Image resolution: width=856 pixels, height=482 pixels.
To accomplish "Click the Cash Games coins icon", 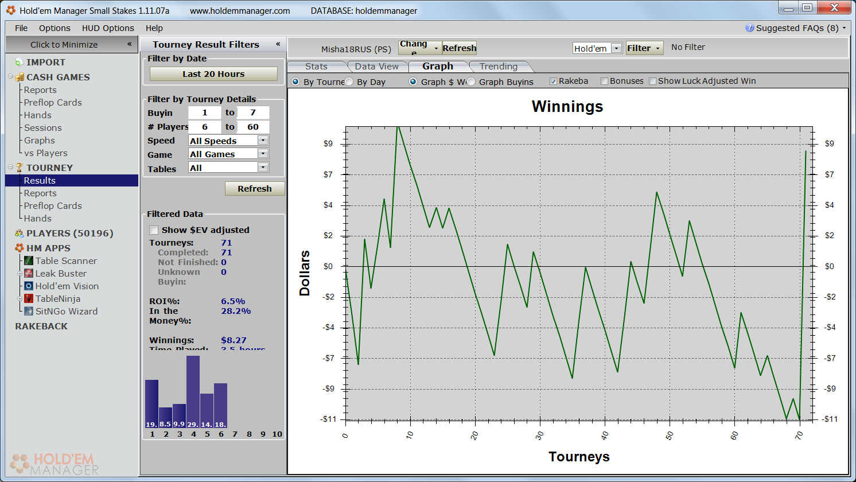I will [20, 77].
